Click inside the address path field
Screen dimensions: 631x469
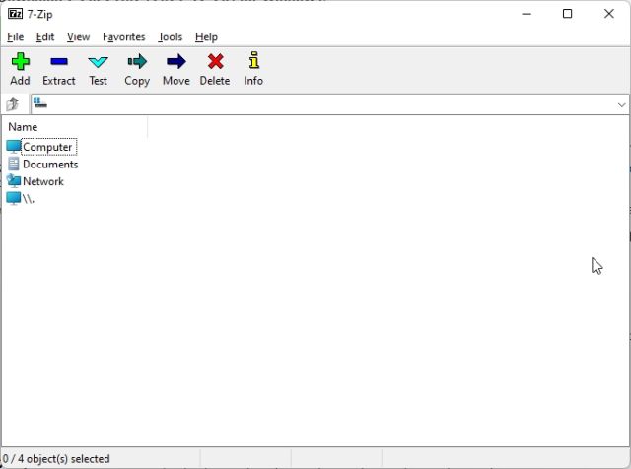click(325, 104)
